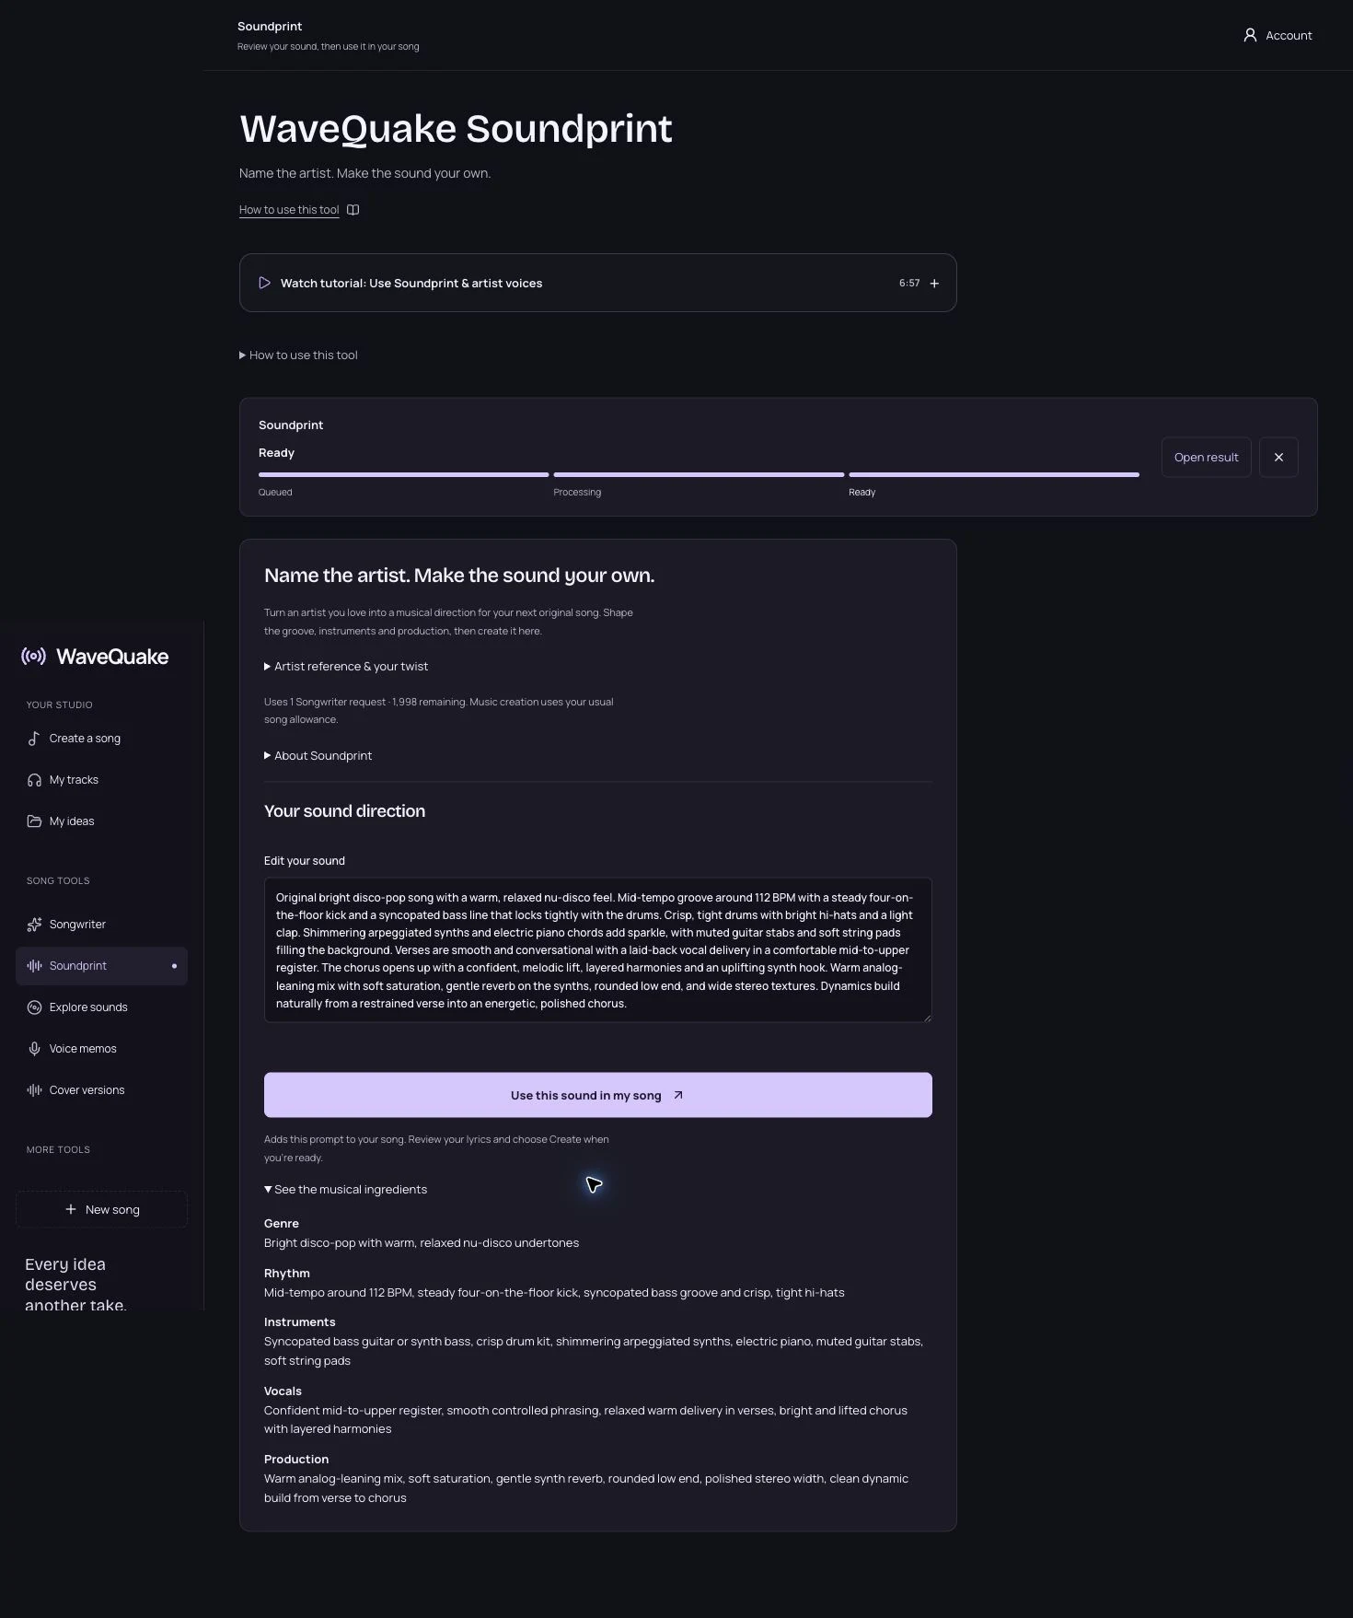Select Soundprint in the sidebar menu
This screenshot has height=1618, width=1353.
[x=101, y=966]
